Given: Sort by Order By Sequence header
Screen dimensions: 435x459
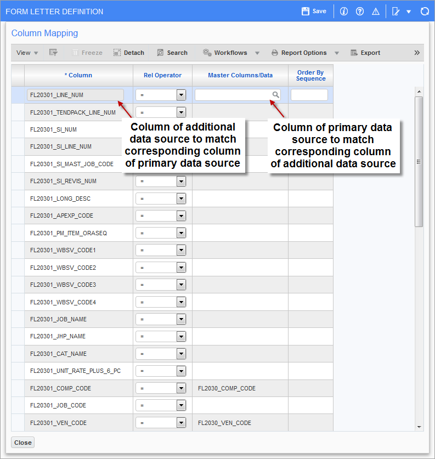Looking at the screenshot, I should coord(310,75).
